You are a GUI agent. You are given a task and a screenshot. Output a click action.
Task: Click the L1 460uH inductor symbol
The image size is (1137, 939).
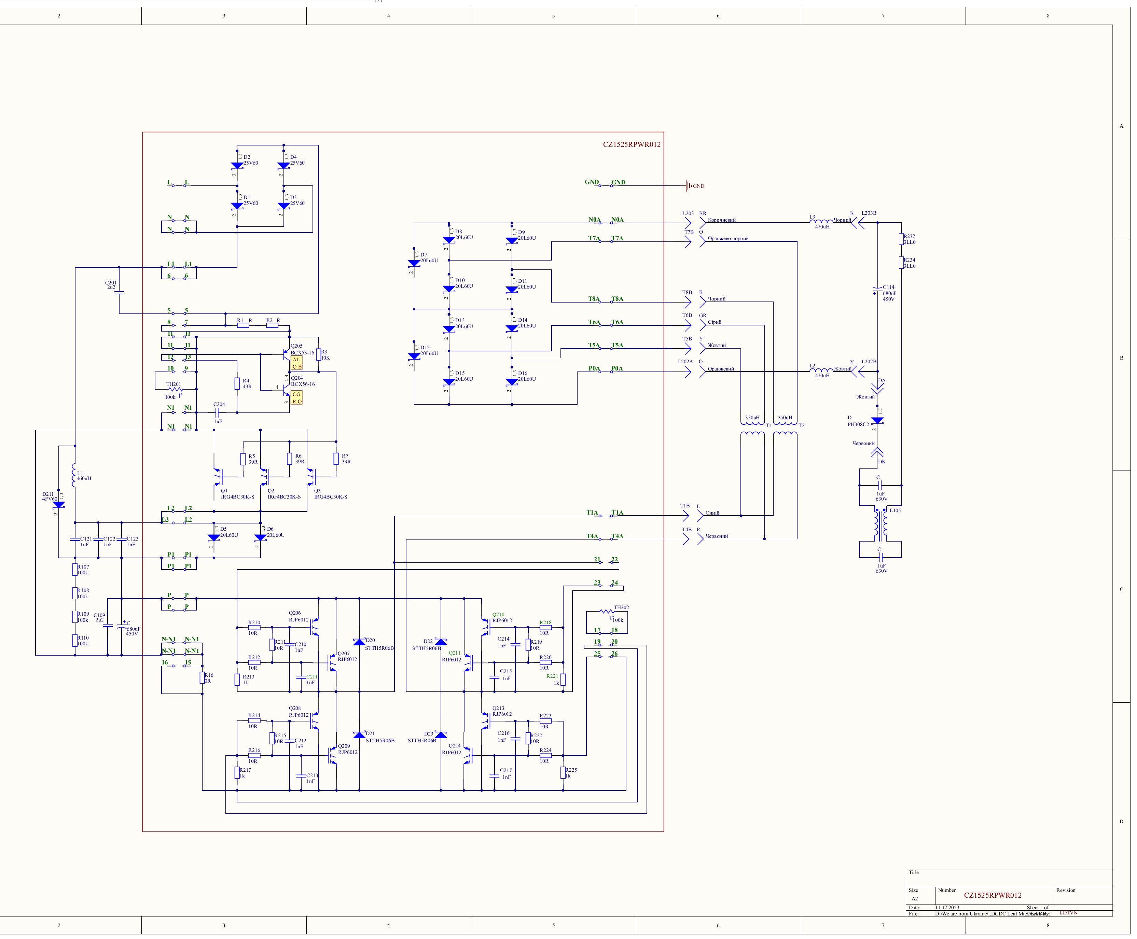coord(73,475)
